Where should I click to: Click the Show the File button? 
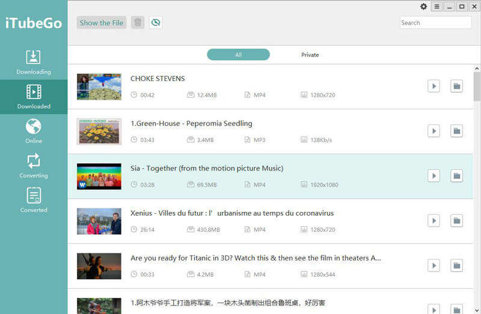point(102,23)
